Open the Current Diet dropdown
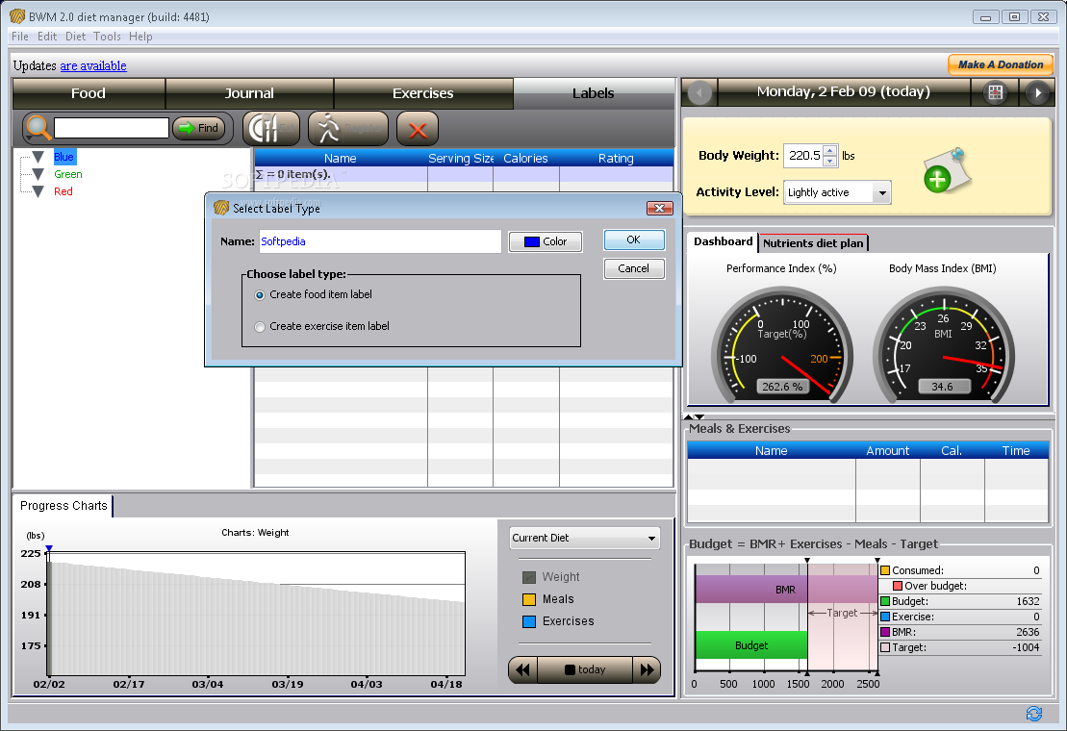1067x731 pixels. pyautogui.click(x=585, y=538)
